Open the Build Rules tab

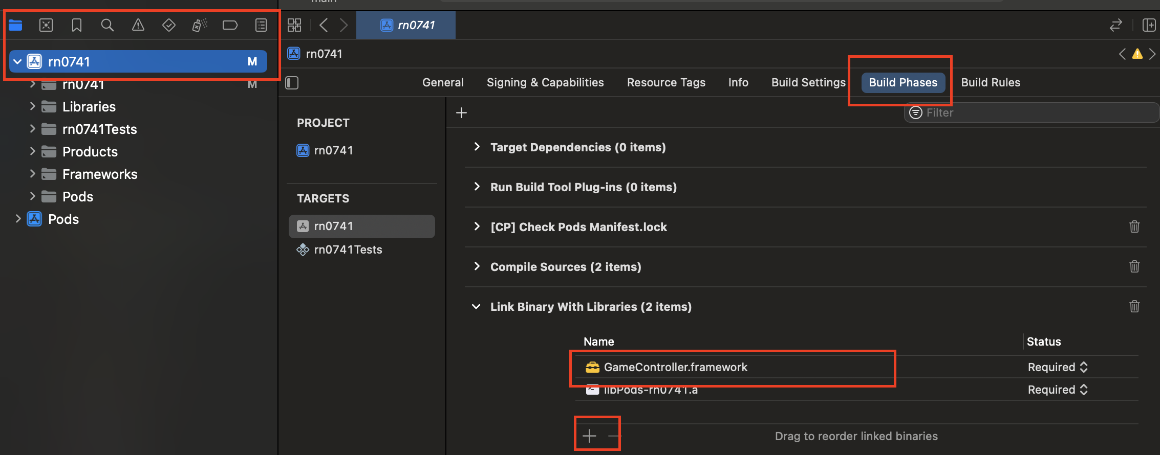click(991, 82)
